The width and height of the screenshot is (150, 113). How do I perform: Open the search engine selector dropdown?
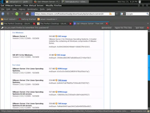point(123,14)
